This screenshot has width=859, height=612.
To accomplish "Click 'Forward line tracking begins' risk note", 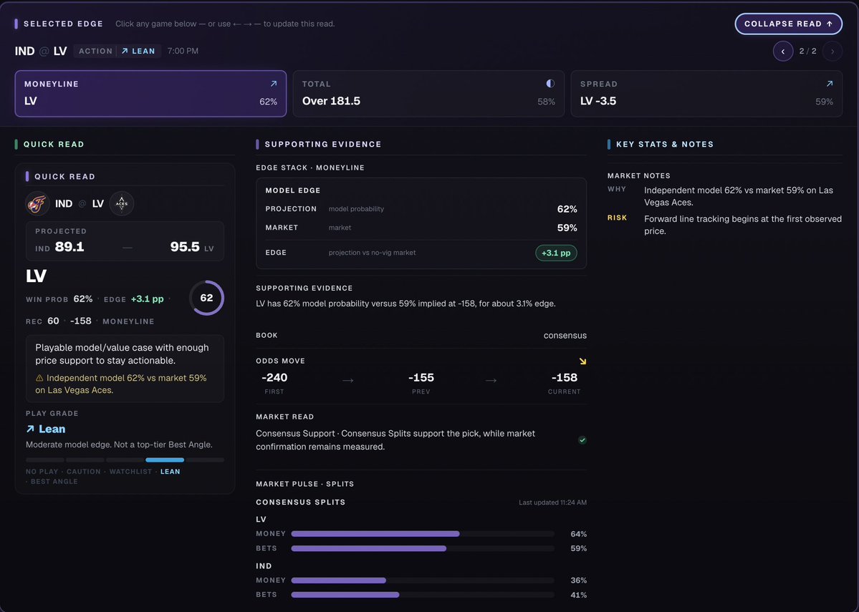I will [x=743, y=225].
